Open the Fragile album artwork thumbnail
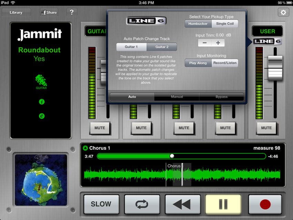The width and height of the screenshot is (293, 220). tap(41, 180)
